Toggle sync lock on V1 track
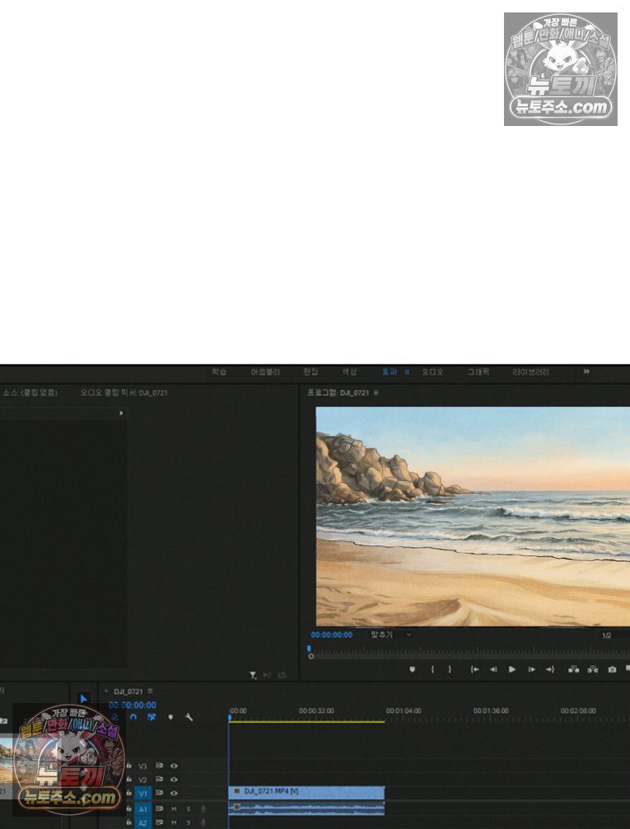The height and width of the screenshot is (829, 630). click(159, 793)
